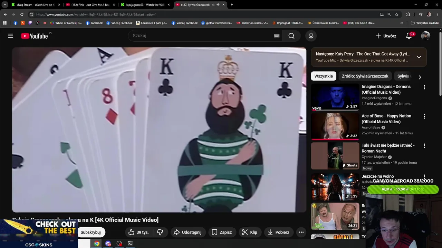Open Chrome in the taskbar
The width and height of the screenshot is (442, 248).
[97, 244]
